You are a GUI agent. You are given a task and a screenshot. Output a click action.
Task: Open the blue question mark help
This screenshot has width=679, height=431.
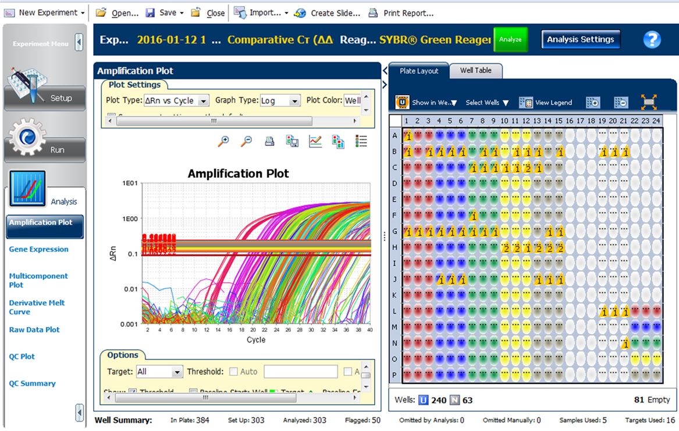click(x=652, y=39)
